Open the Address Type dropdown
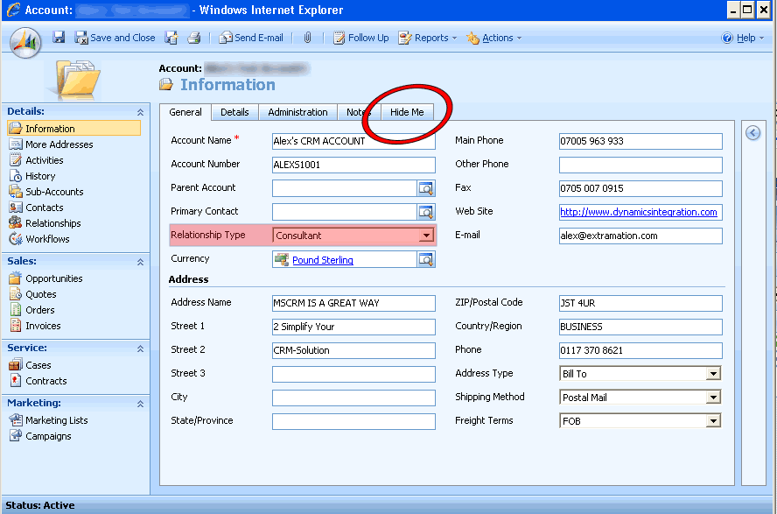Viewport: 777px width, 514px height. [713, 374]
